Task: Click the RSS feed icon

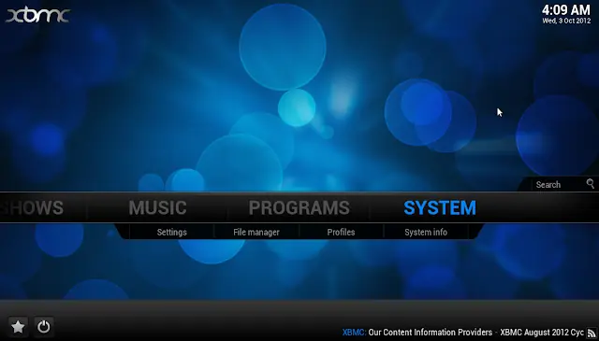Action: click(x=592, y=333)
